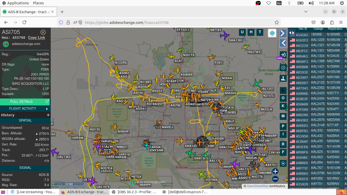Image resolution: width=347 pixels, height=195 pixels.
Task: Toggle the R map option
Action: point(283,144)
